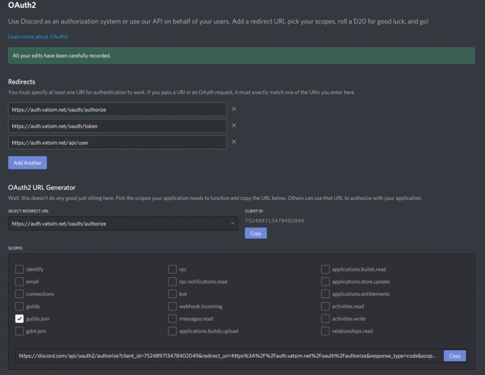
Task: Edit the oauth/token redirect URI field
Action: (117, 126)
